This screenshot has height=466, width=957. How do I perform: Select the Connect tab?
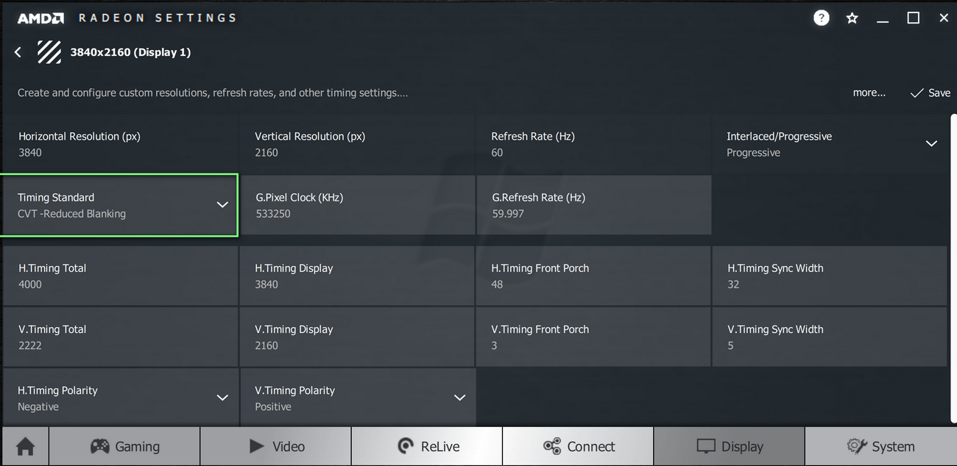[578, 446]
